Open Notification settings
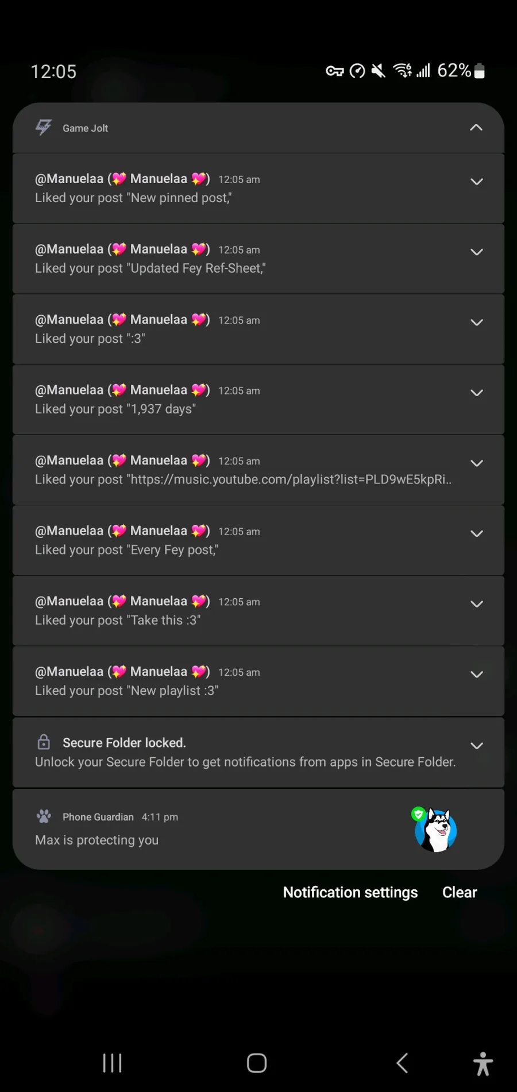Screen dimensions: 517x1092 click(x=350, y=892)
